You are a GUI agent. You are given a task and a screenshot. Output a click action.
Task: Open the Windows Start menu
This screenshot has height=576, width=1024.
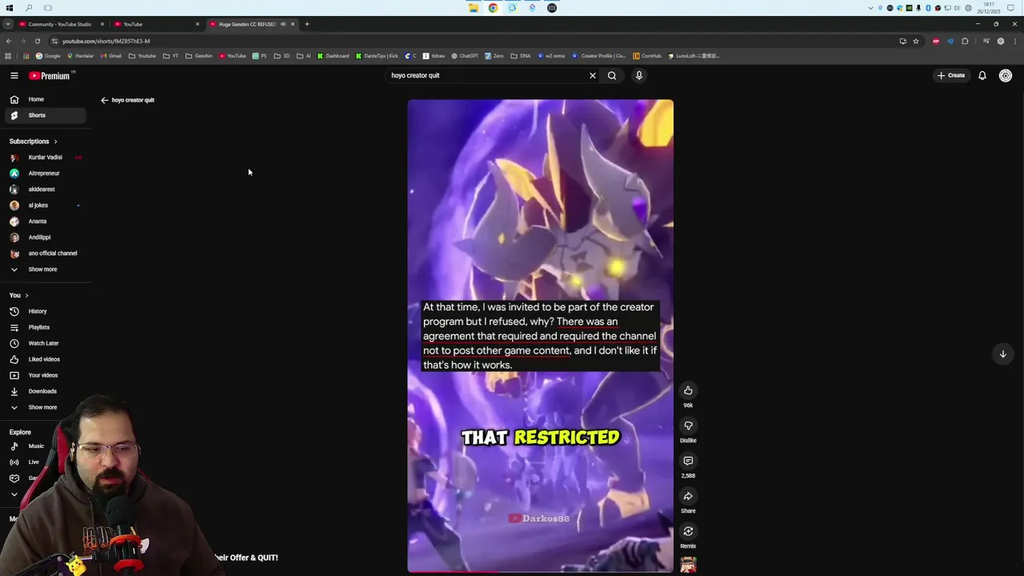pyautogui.click(x=10, y=8)
